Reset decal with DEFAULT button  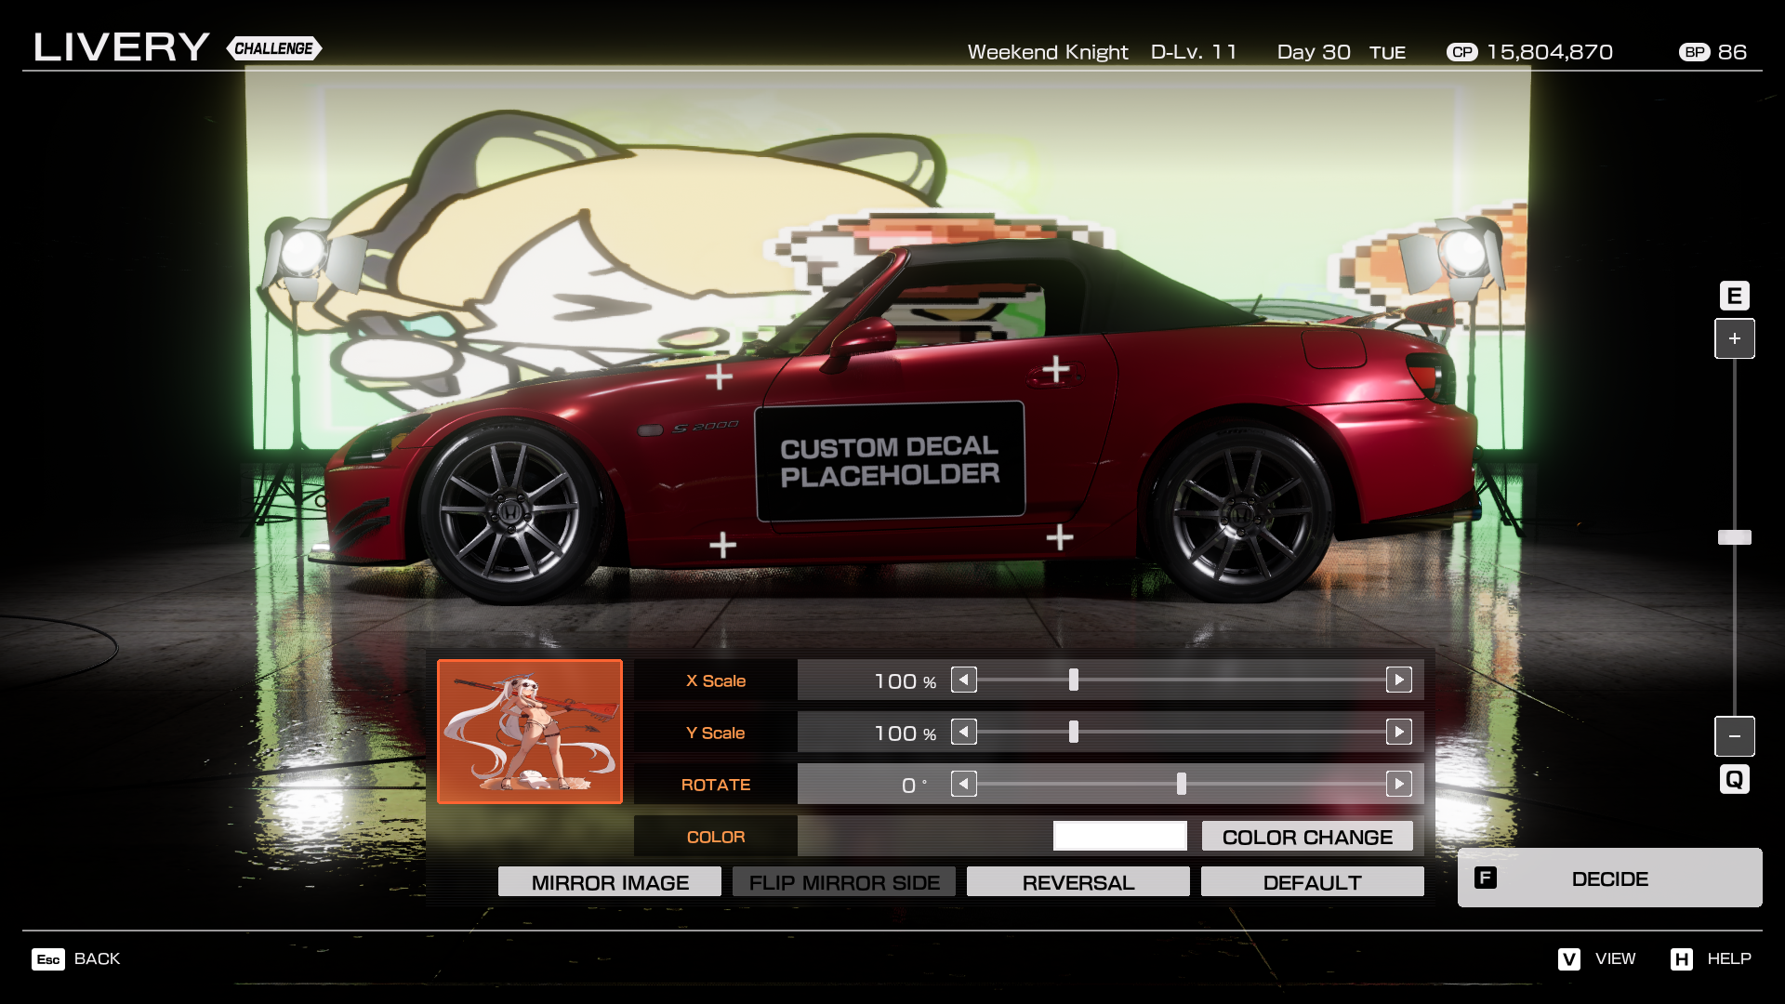1312,882
